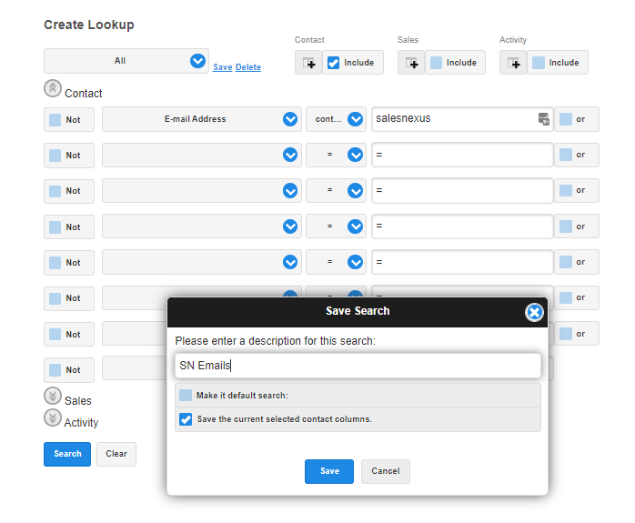This screenshot has height=523, width=635.
Task: Enable the Make it default search checkbox
Action: (x=186, y=395)
